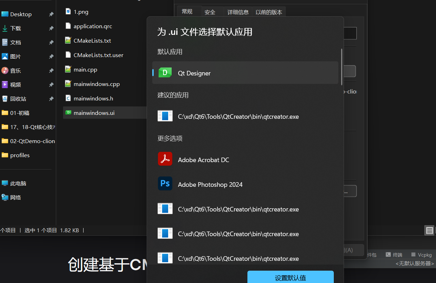Viewport: 436px width, 283px height.
Task: Switch to the 常规 tab in properties
Action: tap(187, 12)
